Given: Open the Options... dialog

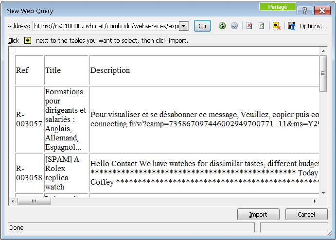Looking at the screenshot, I should 312,26.
